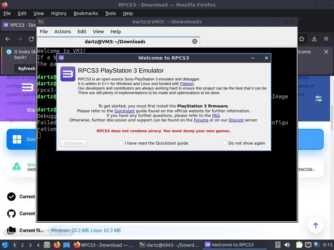Open terminal Edit menu
Viewport: 334px width, 250px height.
point(82,32)
